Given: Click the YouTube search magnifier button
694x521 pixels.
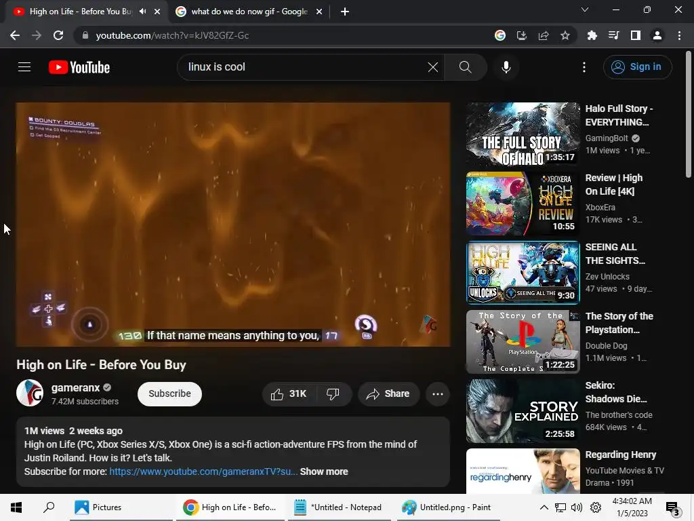Looking at the screenshot, I should click(465, 67).
